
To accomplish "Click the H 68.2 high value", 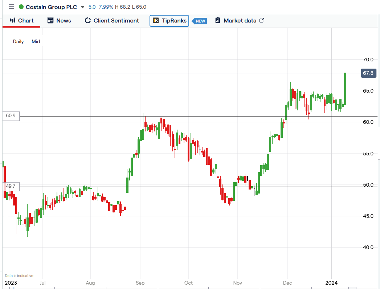I will click(x=123, y=7).
